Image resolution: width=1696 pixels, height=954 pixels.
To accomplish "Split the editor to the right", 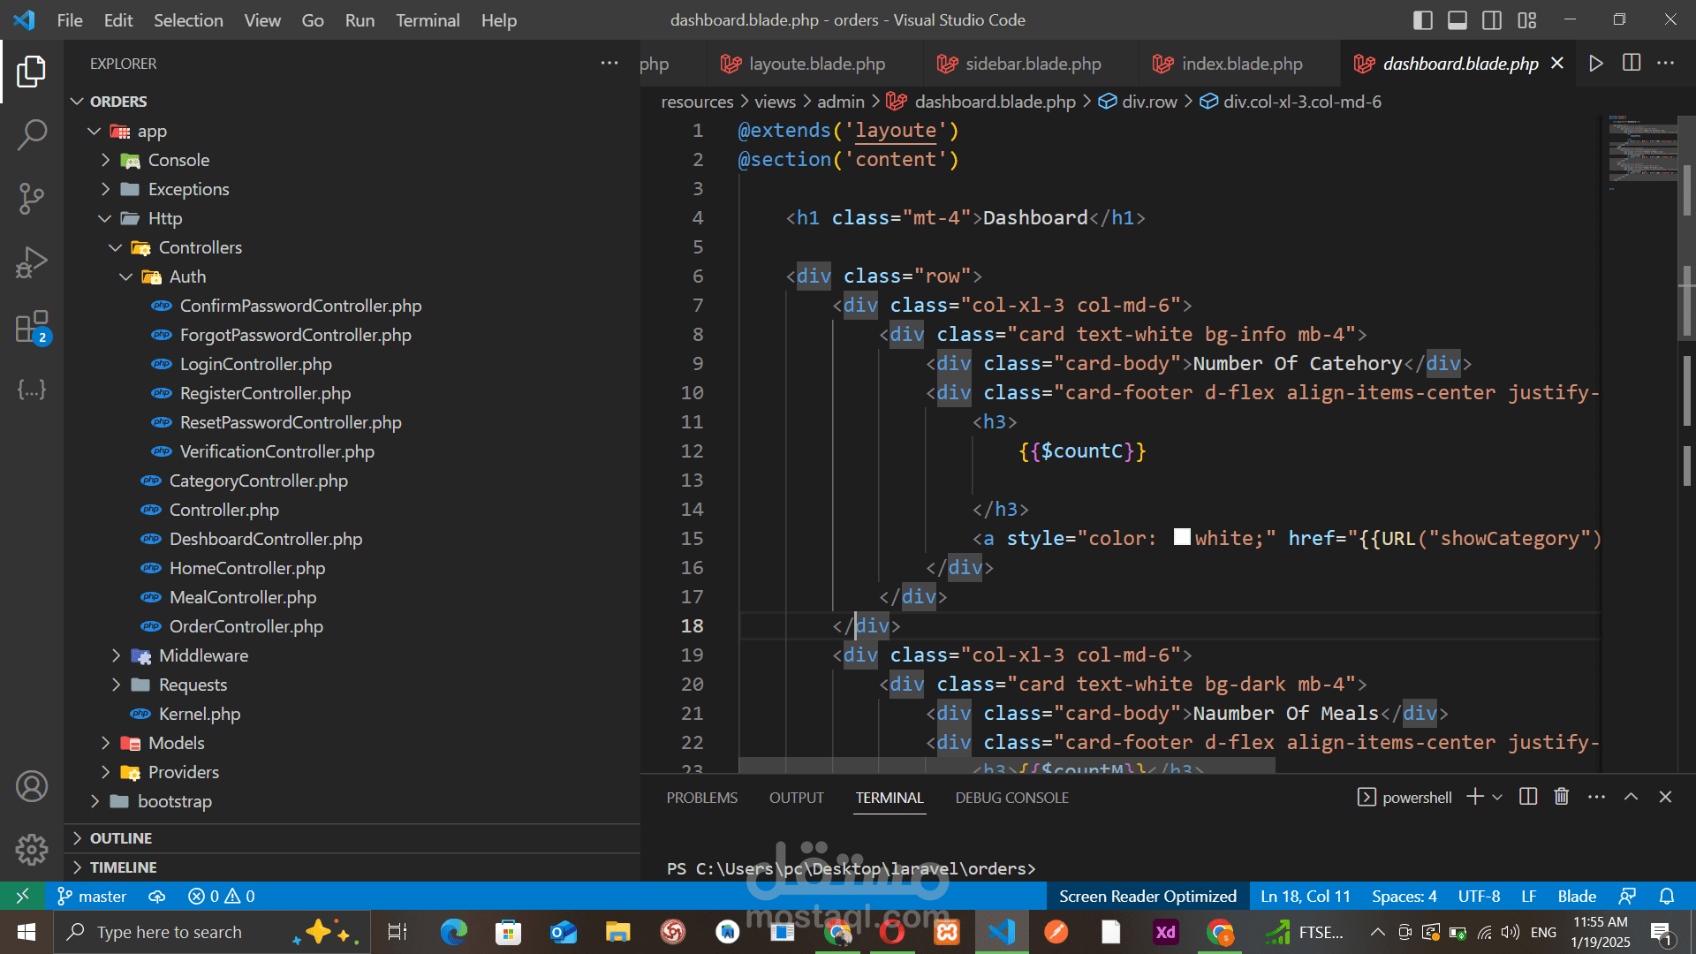I will coord(1632,64).
